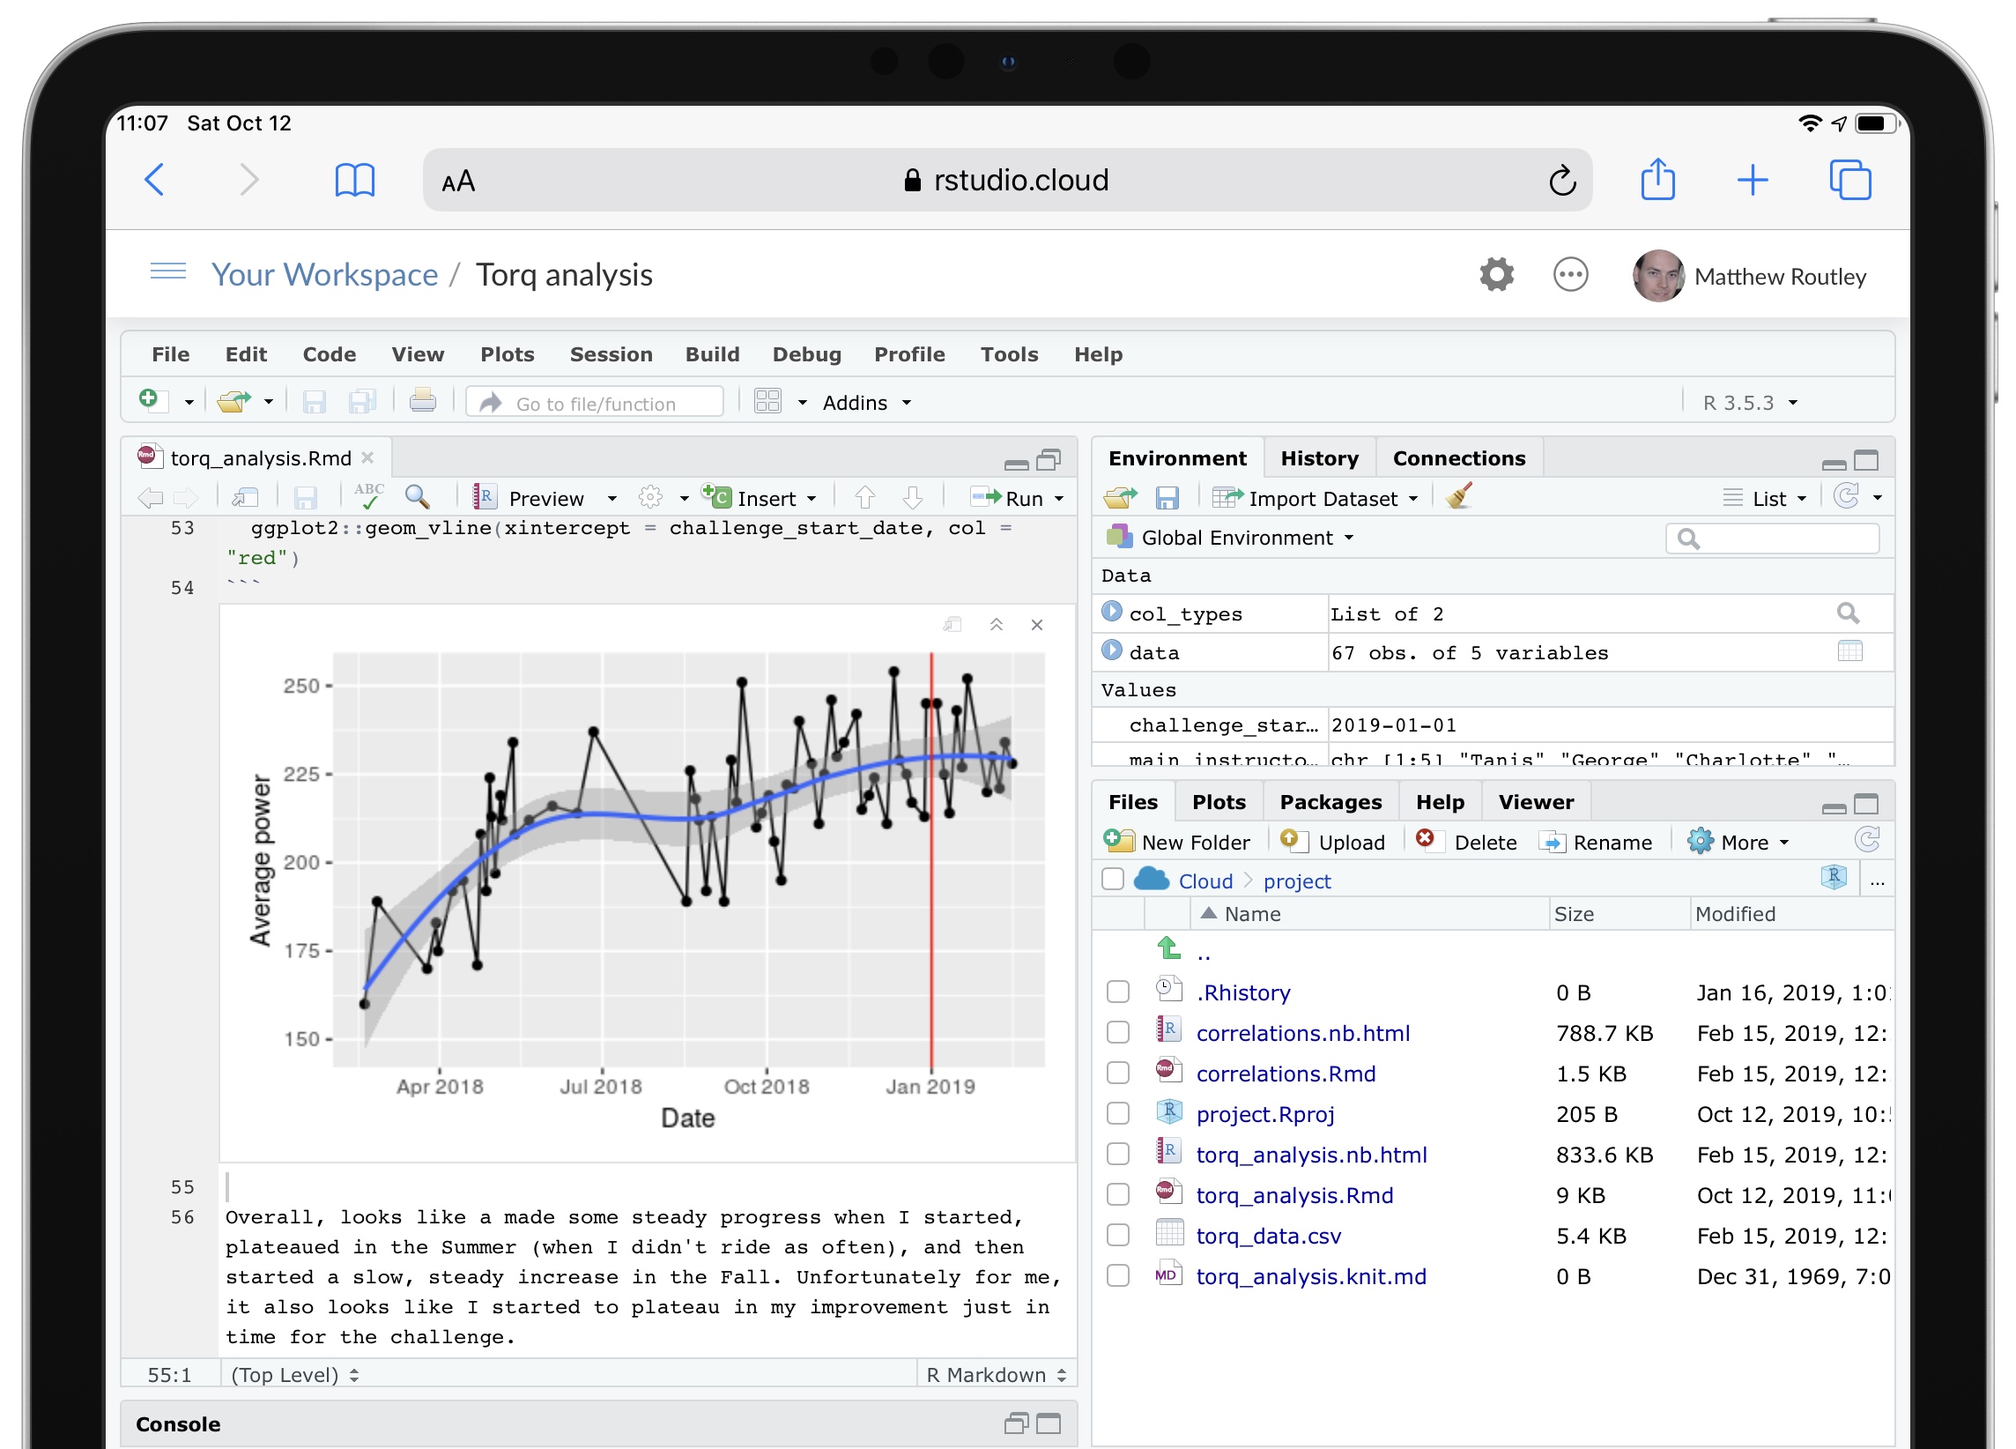The image size is (2016, 1449).
Task: Switch to the Plots tab
Action: point(1218,800)
